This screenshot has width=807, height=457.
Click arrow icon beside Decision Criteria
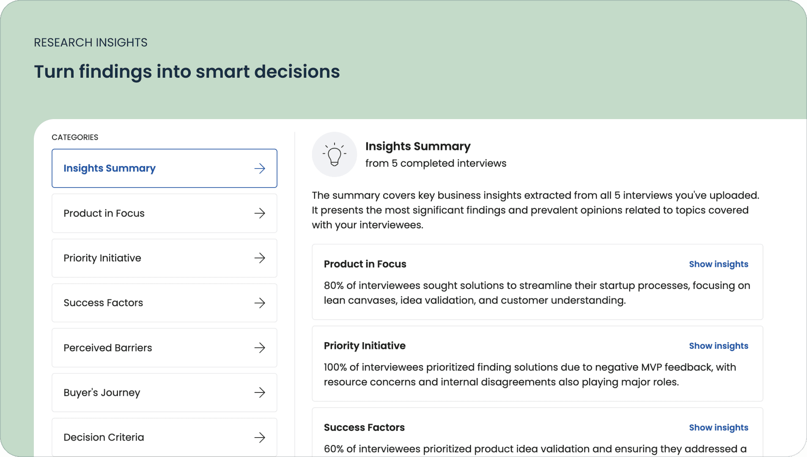(260, 437)
